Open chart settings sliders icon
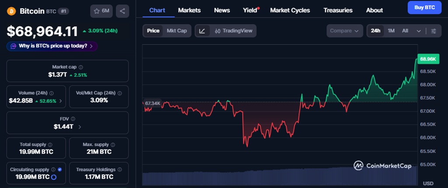The width and height of the screenshot is (448, 188). click(x=434, y=31)
